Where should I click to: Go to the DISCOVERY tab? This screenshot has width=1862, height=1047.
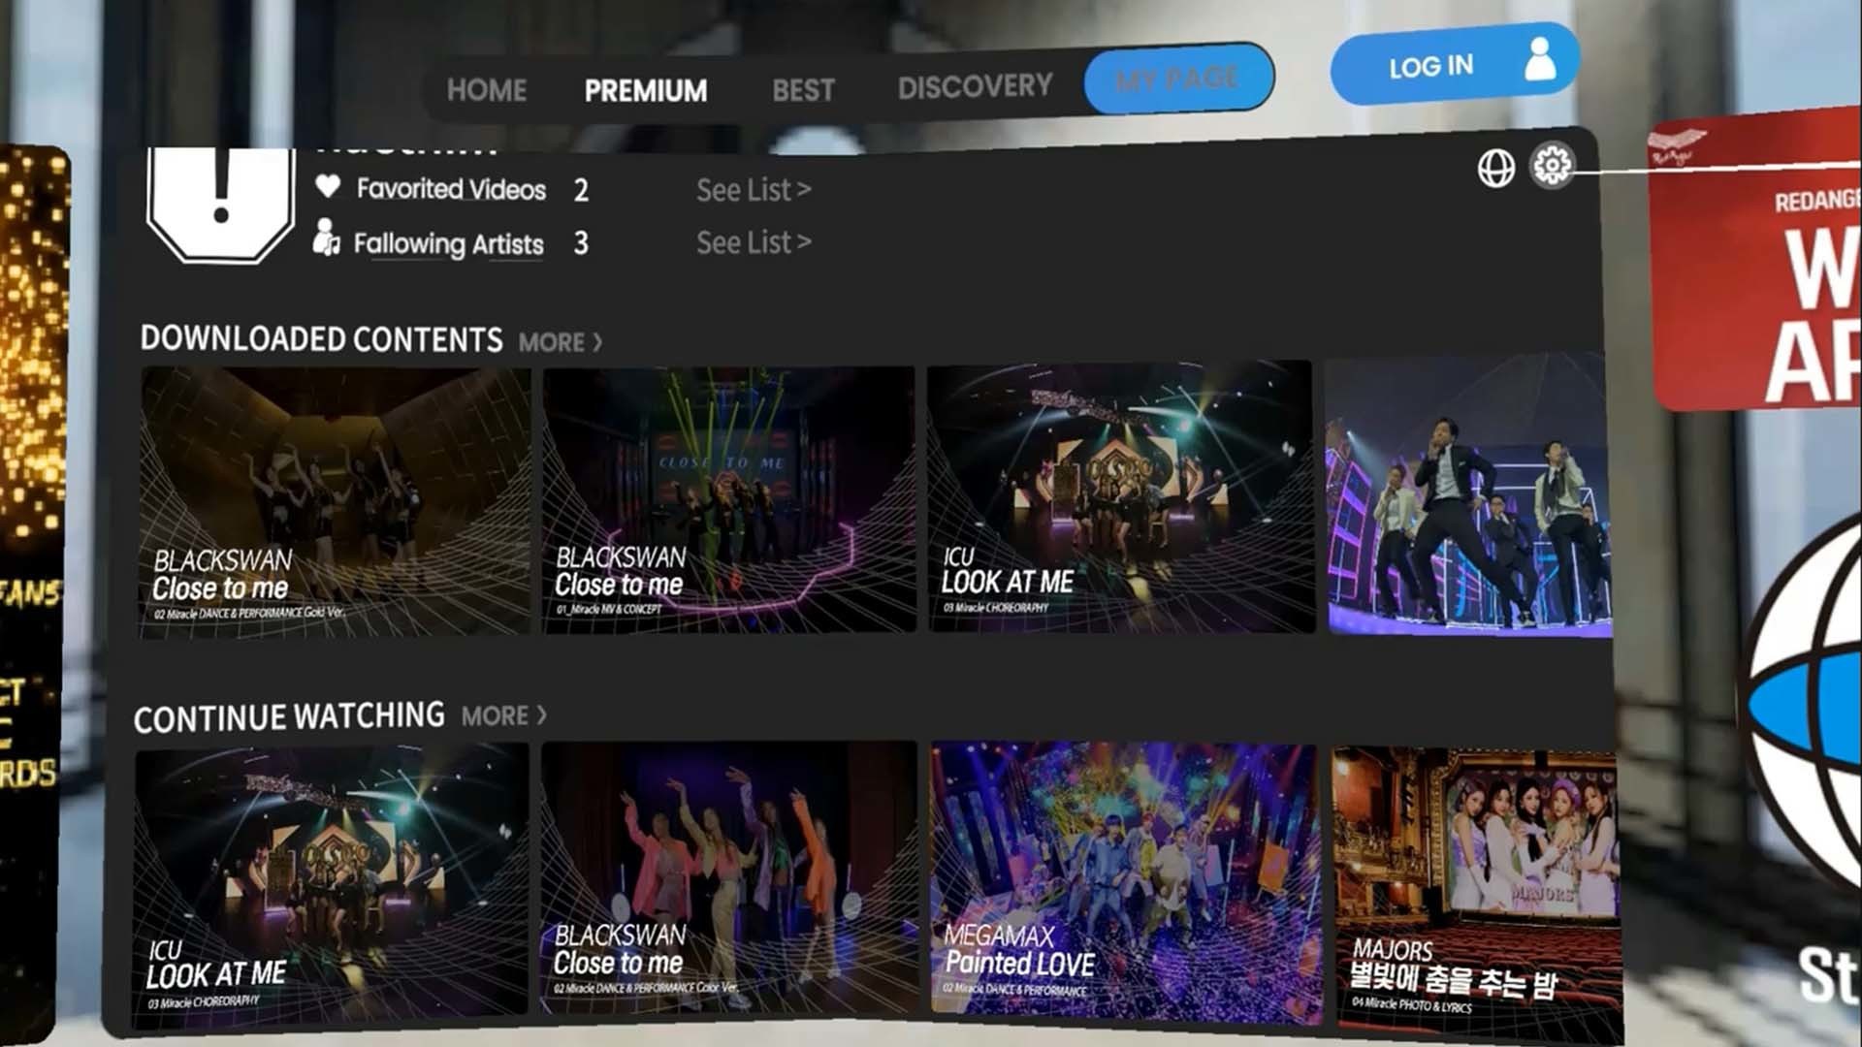click(x=975, y=87)
